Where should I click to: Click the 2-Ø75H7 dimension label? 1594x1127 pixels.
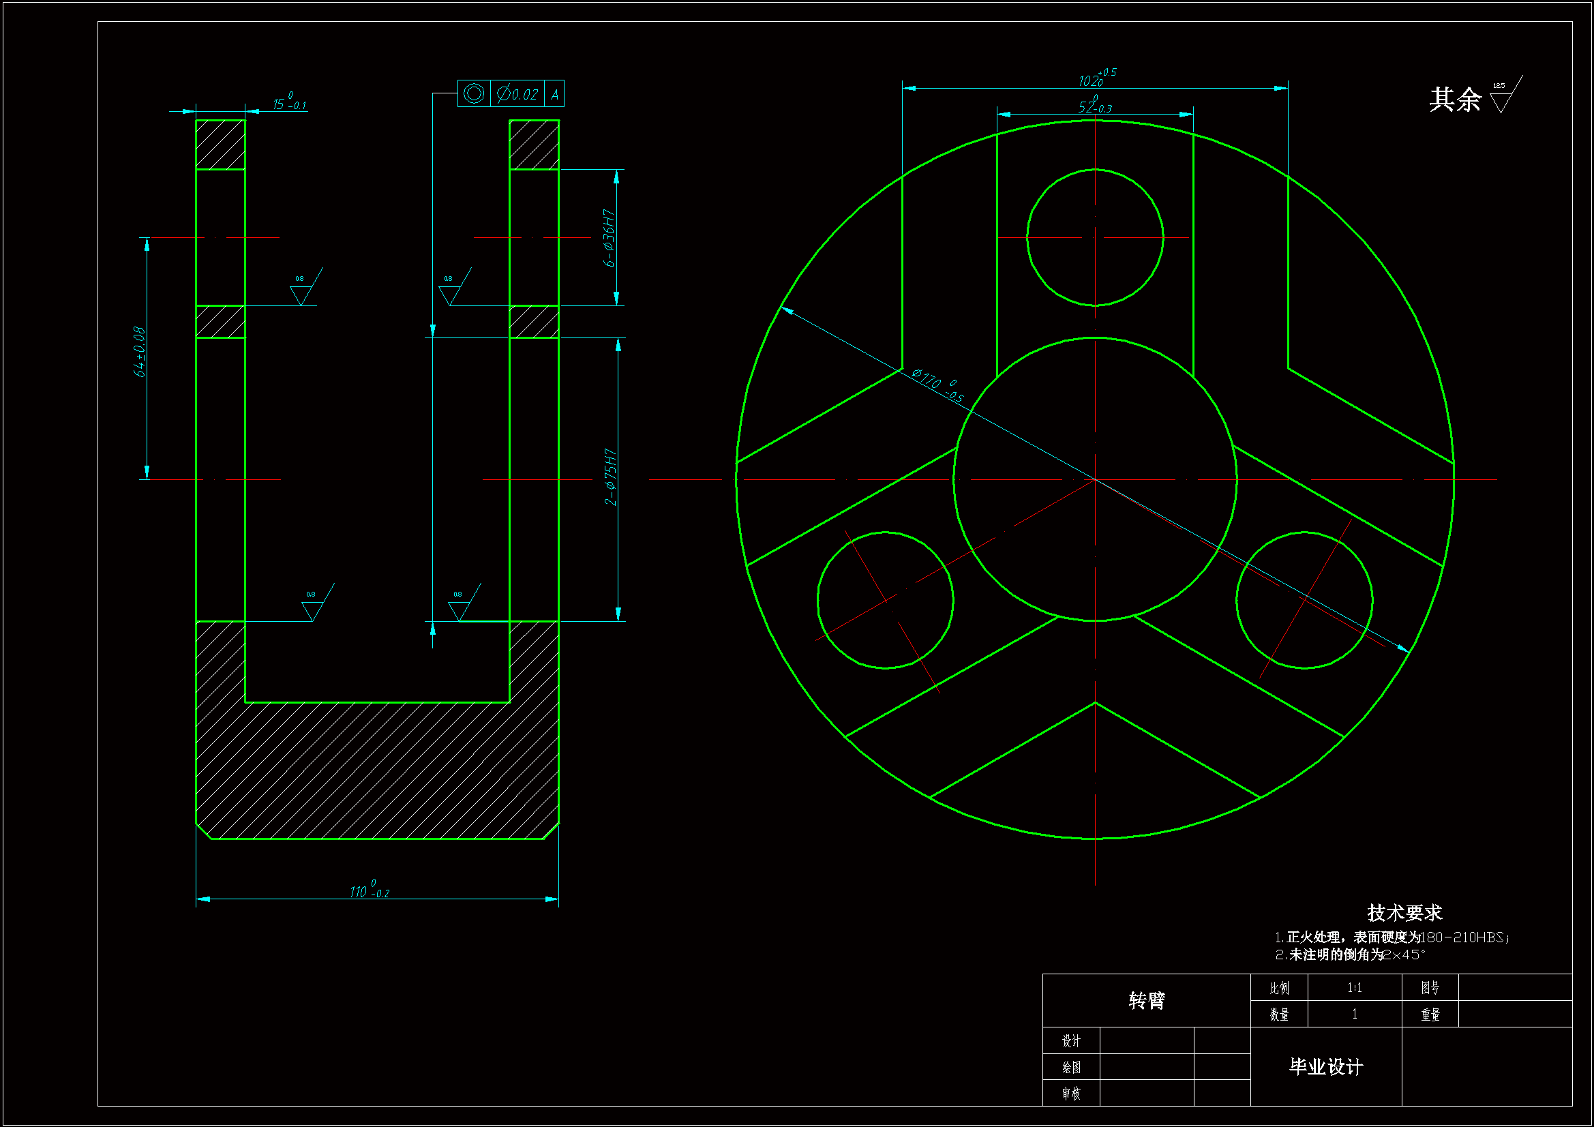pos(610,477)
